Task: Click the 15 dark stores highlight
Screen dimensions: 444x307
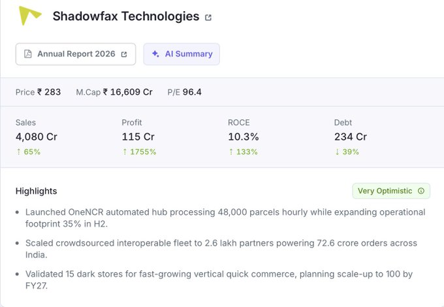Action: 219,280
